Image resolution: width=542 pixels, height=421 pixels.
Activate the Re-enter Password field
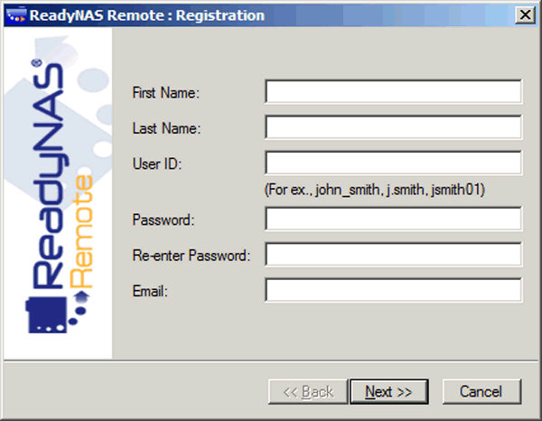click(x=393, y=255)
